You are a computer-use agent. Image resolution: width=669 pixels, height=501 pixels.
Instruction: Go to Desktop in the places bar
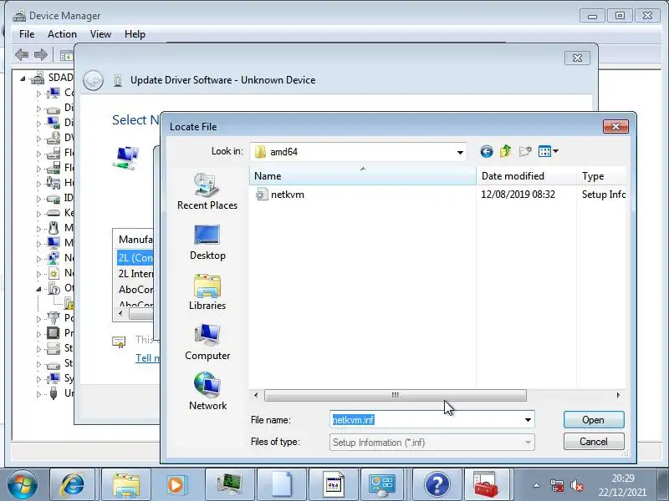207,241
